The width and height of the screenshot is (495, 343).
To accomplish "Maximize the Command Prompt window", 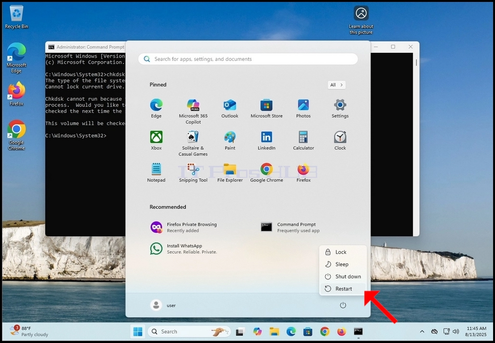I will [x=393, y=47].
